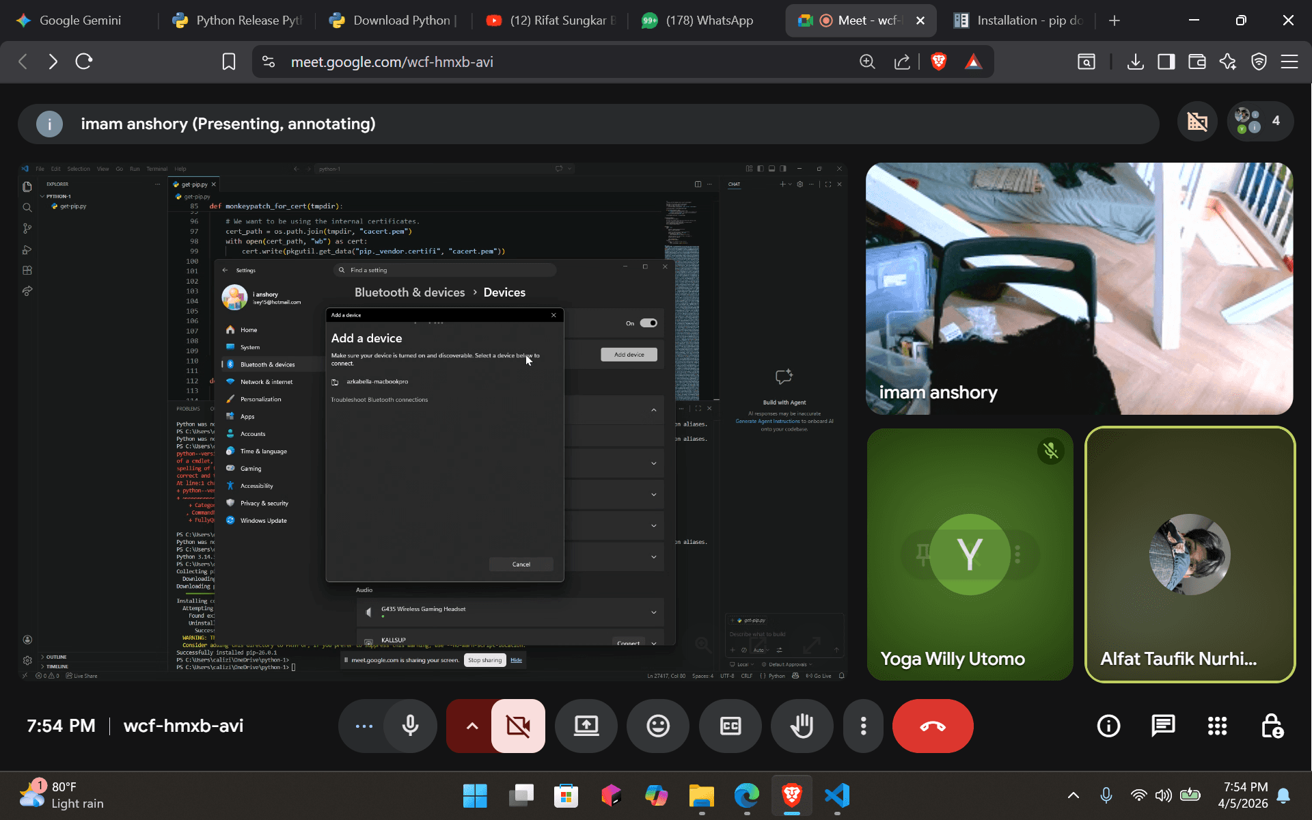The width and height of the screenshot is (1312, 820).
Task: Open host controls lock icon
Action: coord(1272,726)
